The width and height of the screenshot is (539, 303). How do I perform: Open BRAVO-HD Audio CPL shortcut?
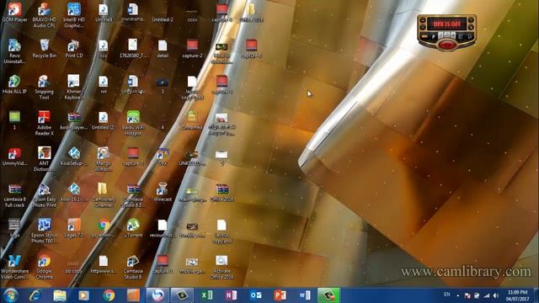coord(45,15)
